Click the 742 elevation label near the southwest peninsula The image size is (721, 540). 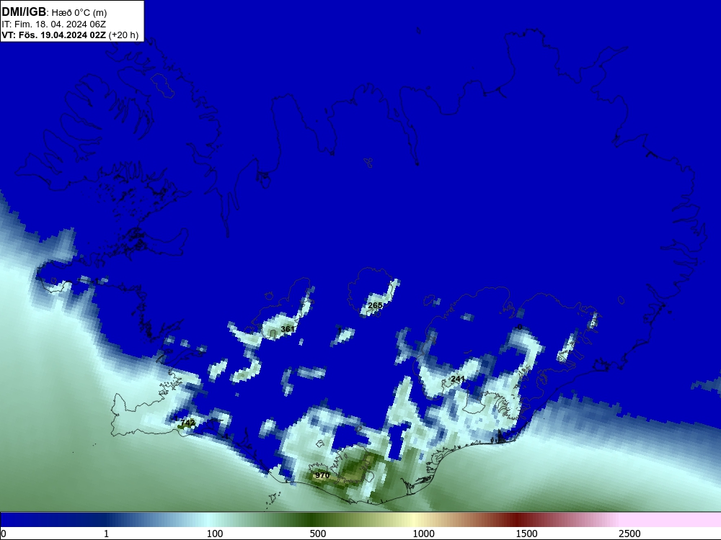click(187, 423)
